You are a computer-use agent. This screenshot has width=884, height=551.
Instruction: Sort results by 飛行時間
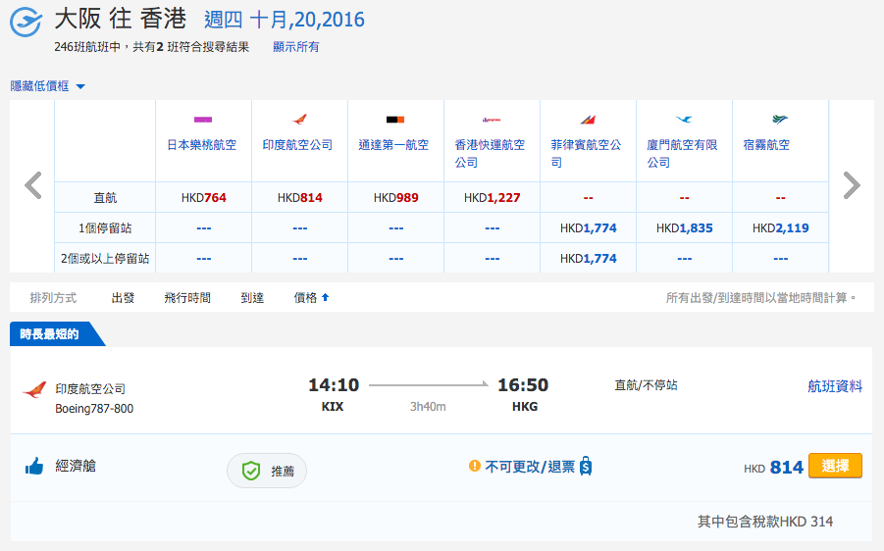(187, 297)
